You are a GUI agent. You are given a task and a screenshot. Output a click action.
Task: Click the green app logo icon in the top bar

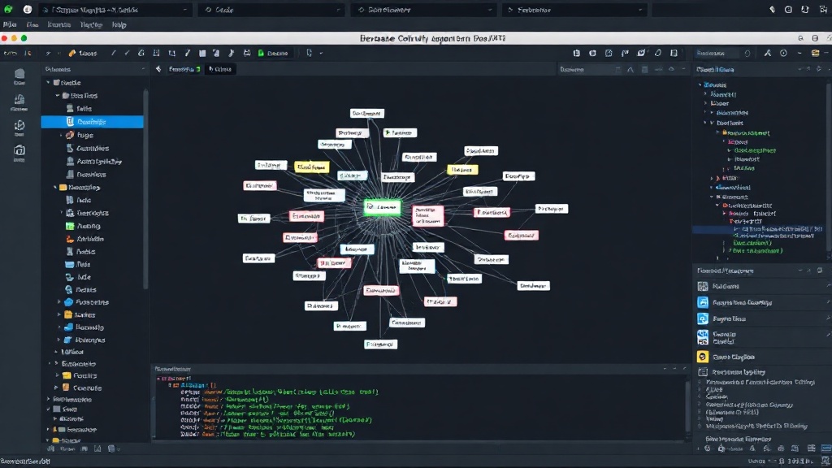point(8,10)
